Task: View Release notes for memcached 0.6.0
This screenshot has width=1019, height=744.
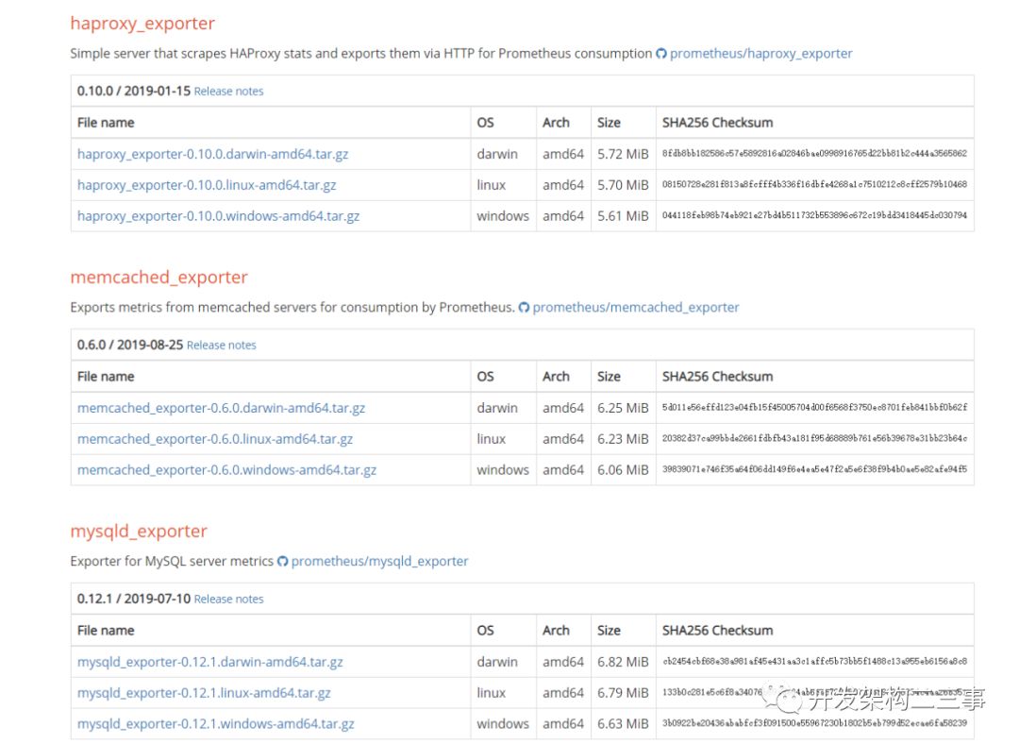Action: coord(221,346)
